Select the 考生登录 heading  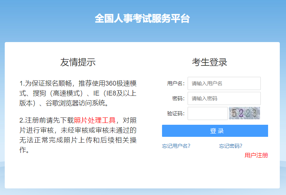point(210,62)
